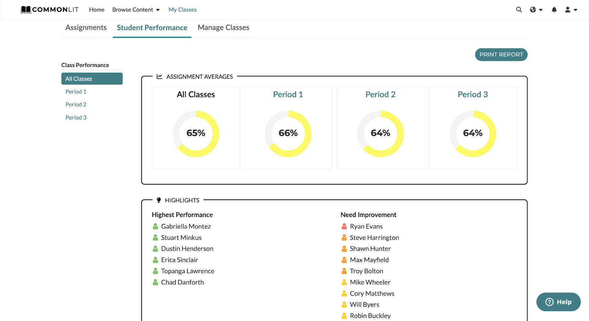Viewport: 589px width, 321px height.
Task: Click the lightbulb icon beside Highlights
Action: click(x=159, y=200)
